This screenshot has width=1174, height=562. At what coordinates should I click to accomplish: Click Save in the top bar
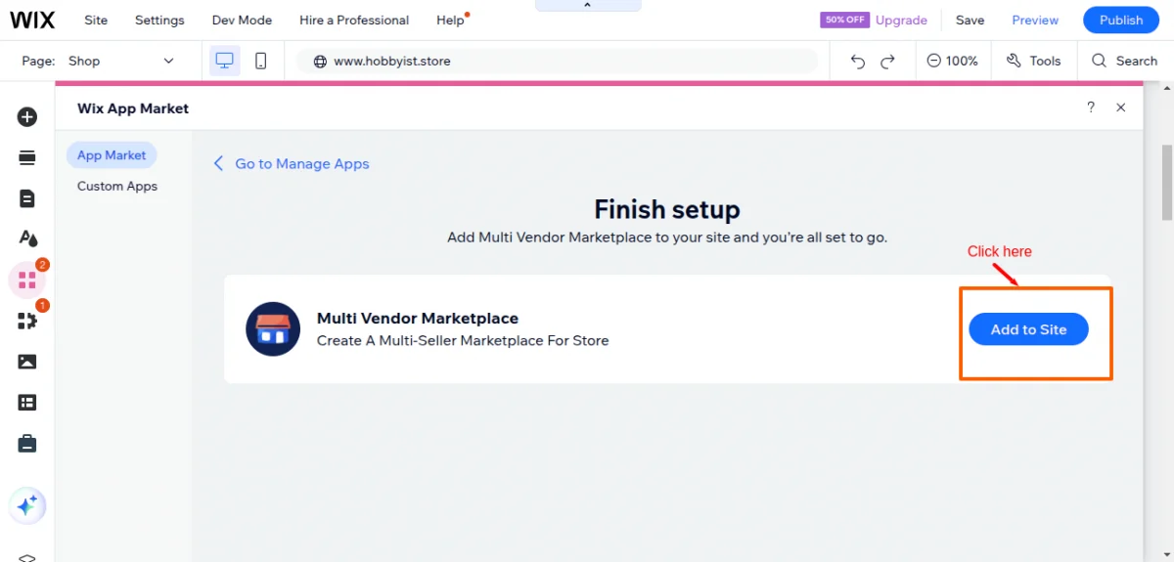coord(970,20)
